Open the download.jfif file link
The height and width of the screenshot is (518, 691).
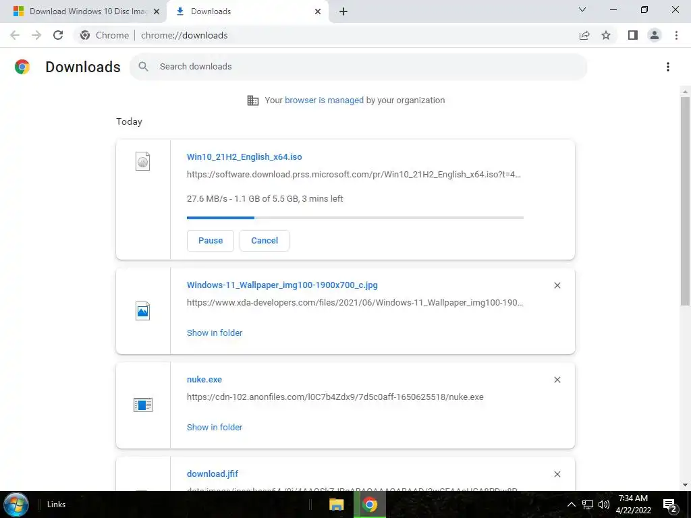[x=213, y=473]
